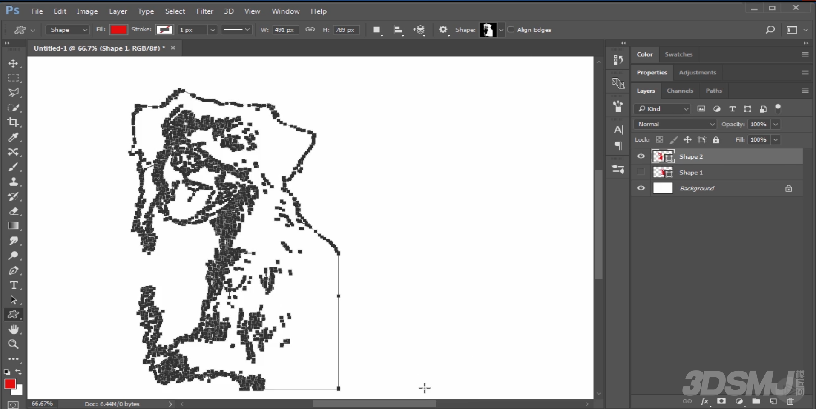Select the Quick Selection tool
The image size is (816, 409).
click(x=13, y=108)
